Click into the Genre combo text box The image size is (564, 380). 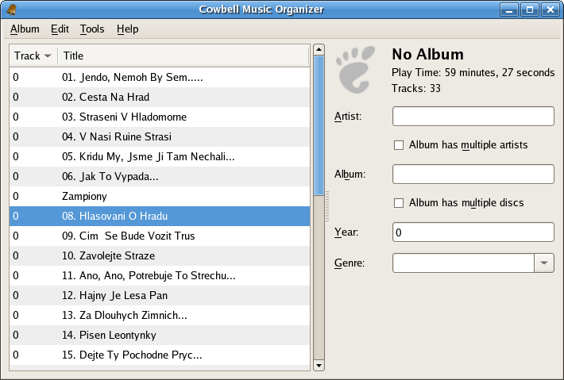click(463, 263)
